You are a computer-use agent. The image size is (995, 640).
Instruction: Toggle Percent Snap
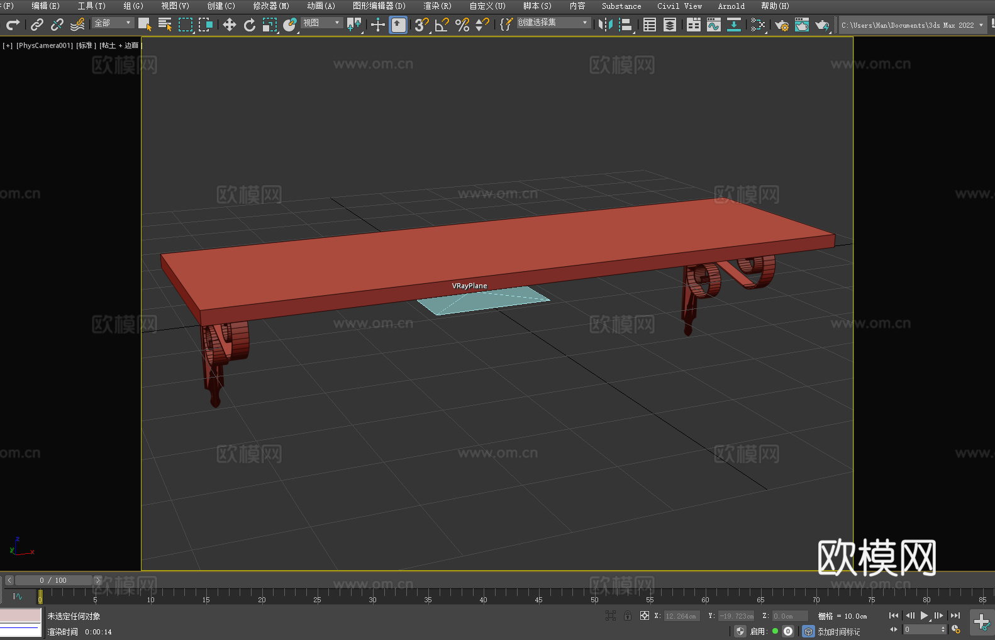462,25
